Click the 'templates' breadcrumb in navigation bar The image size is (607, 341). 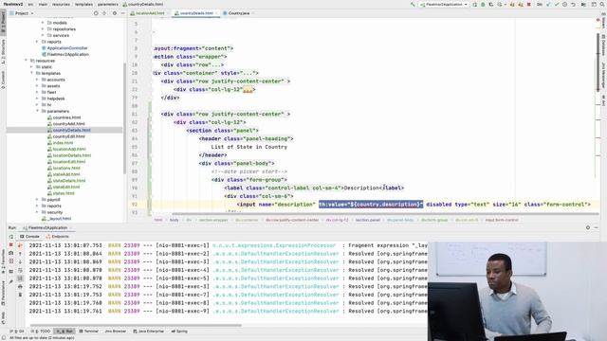[x=83, y=4]
